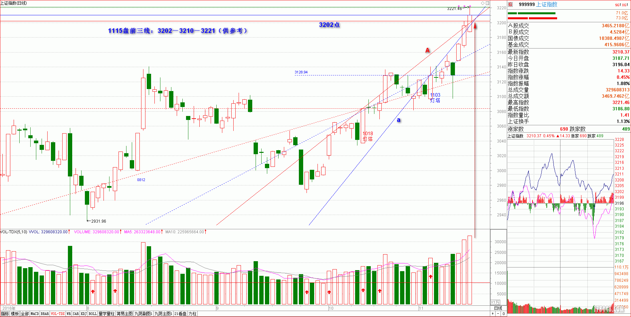Viewport: 631px width, 317px height.
Task: Click the 1103 灯塔 annotation
Action: (x=435, y=98)
